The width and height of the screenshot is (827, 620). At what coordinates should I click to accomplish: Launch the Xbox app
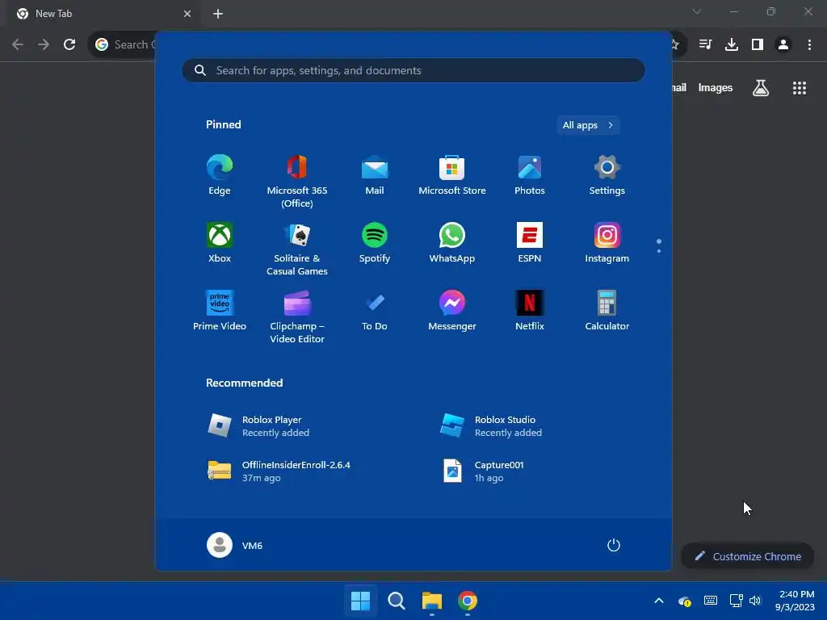click(x=220, y=244)
